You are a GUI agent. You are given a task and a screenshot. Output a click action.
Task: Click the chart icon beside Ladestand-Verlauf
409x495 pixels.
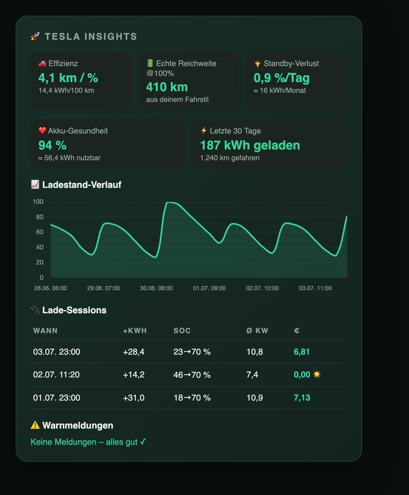pyautogui.click(x=35, y=184)
